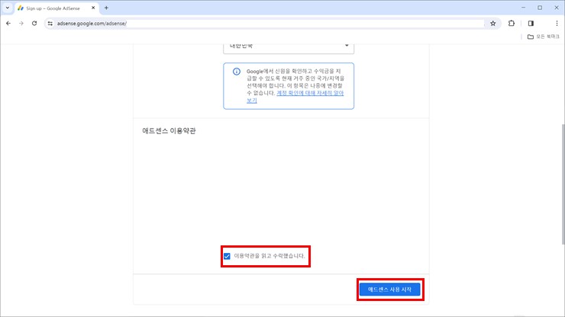
Task: Click the address bar URL adsense.google.com
Action: click(92, 24)
